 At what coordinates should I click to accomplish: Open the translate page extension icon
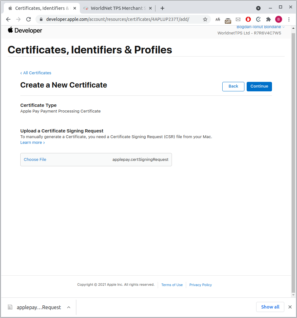[x=218, y=19]
